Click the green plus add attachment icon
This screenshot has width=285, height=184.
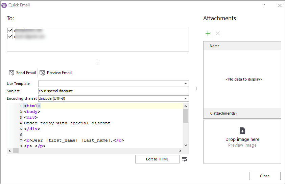coord(208,33)
